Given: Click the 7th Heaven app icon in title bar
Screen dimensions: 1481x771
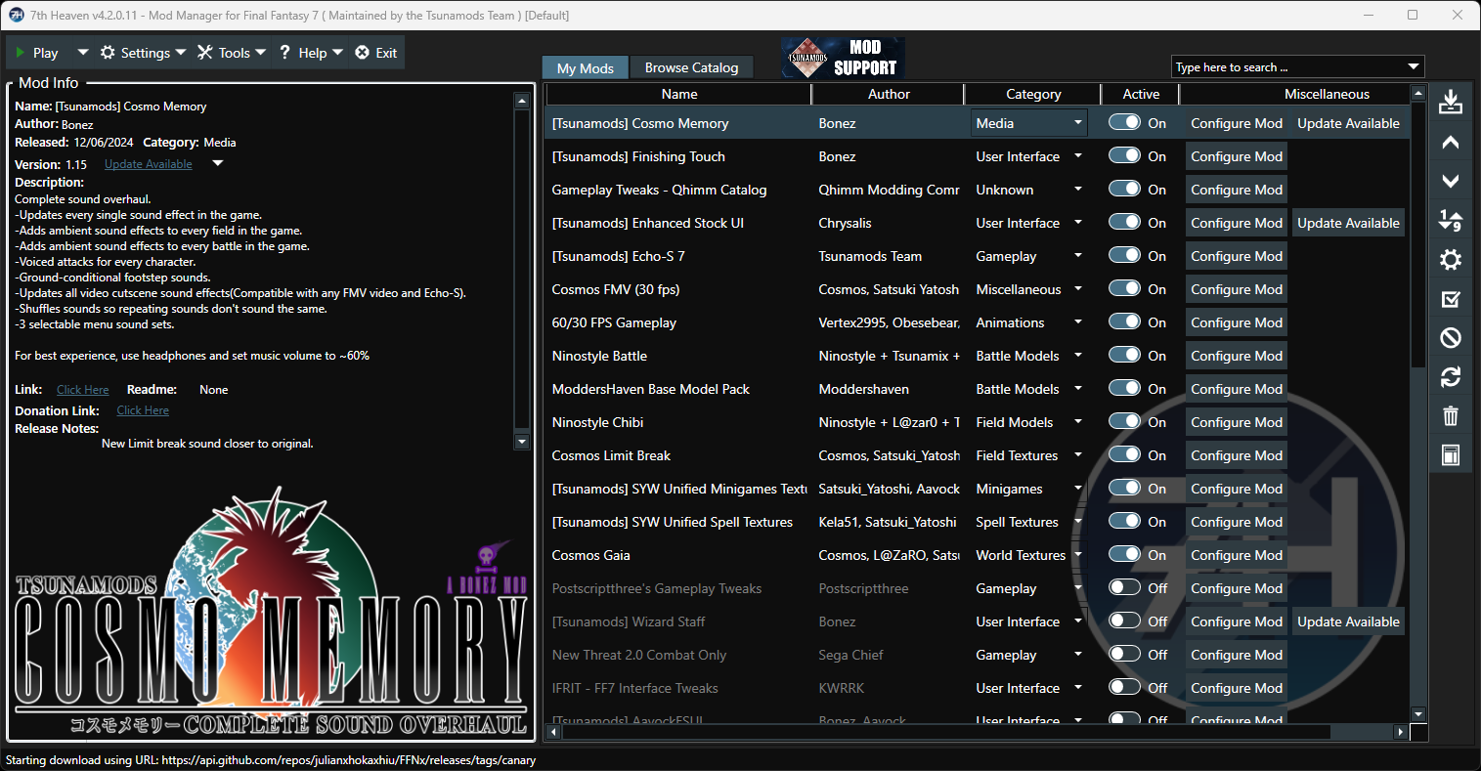Looking at the screenshot, I should tap(16, 15).
